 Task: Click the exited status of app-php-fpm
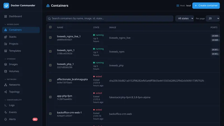tap(97, 93)
